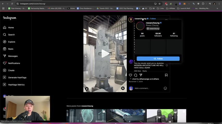This screenshot has height=124, width=222.
Task: Expand Links bookmark folder
Action: [160, 9]
